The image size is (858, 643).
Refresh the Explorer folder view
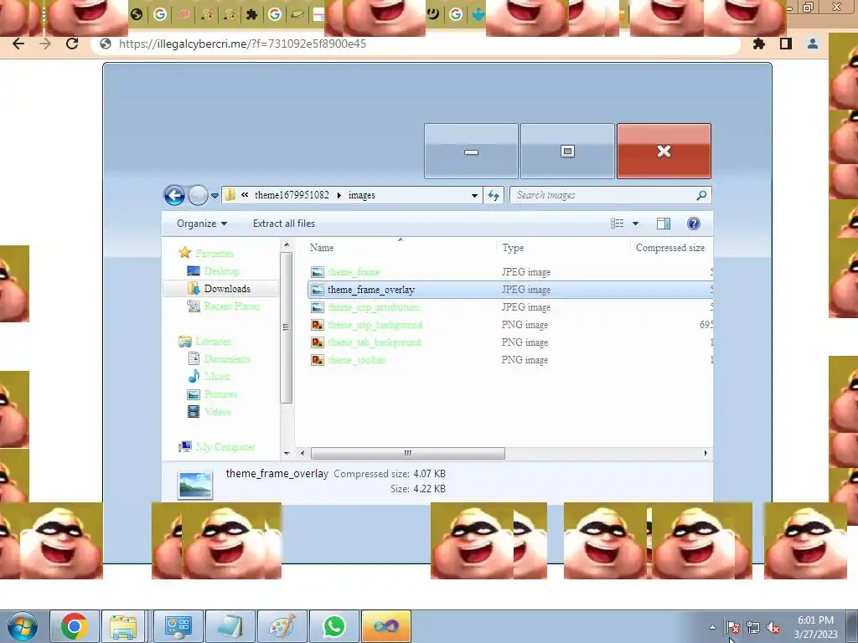(494, 195)
